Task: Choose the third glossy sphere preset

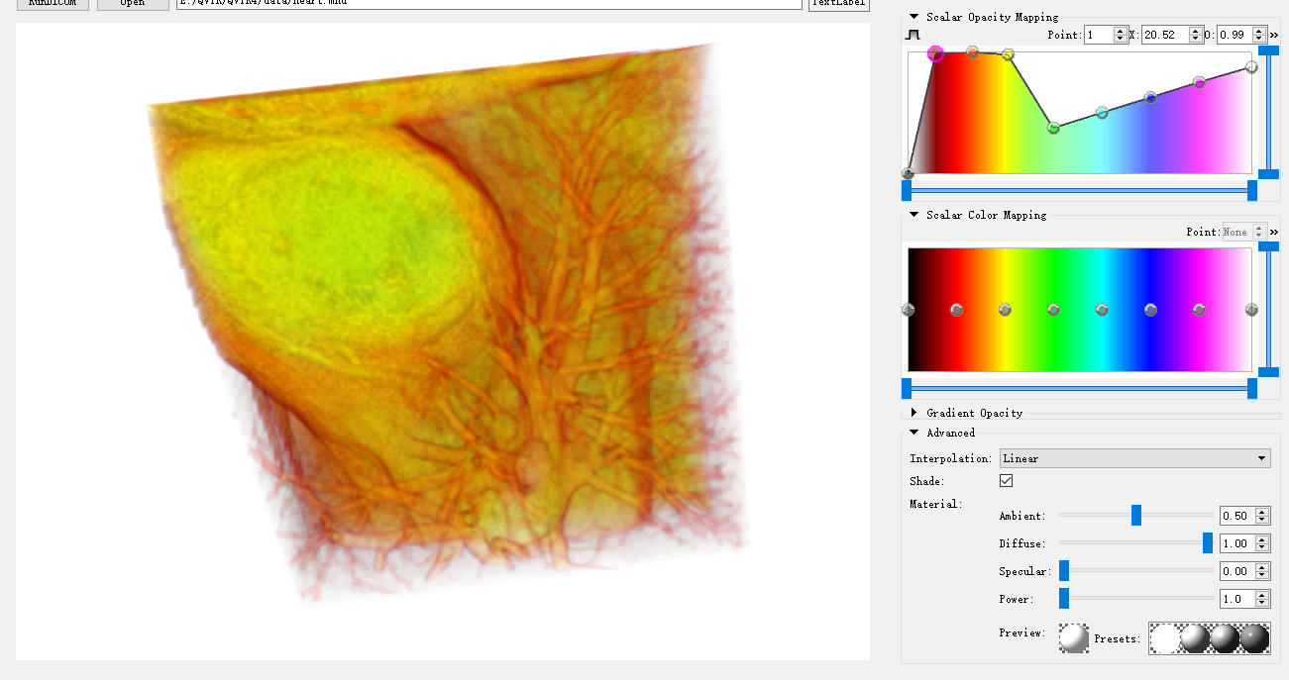Action: [x=1225, y=638]
